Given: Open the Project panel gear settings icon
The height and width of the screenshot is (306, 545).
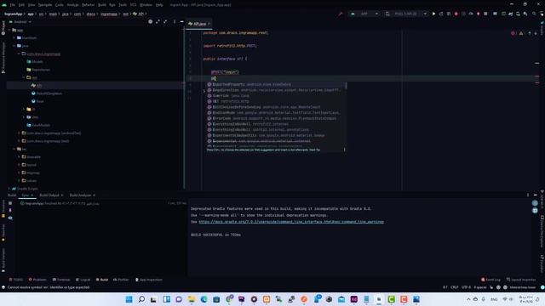Looking at the screenshot, I should pyautogui.click(x=151, y=21).
